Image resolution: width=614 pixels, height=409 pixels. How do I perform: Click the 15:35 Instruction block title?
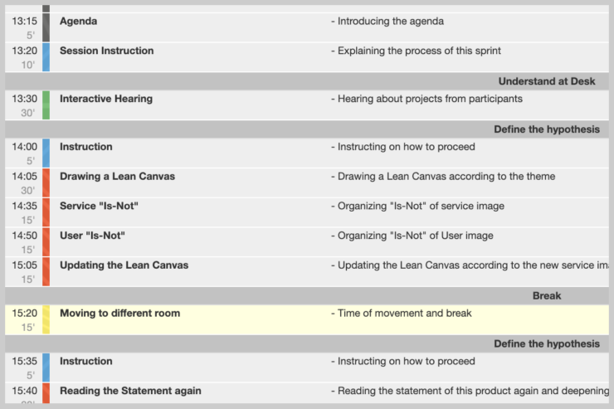point(86,361)
